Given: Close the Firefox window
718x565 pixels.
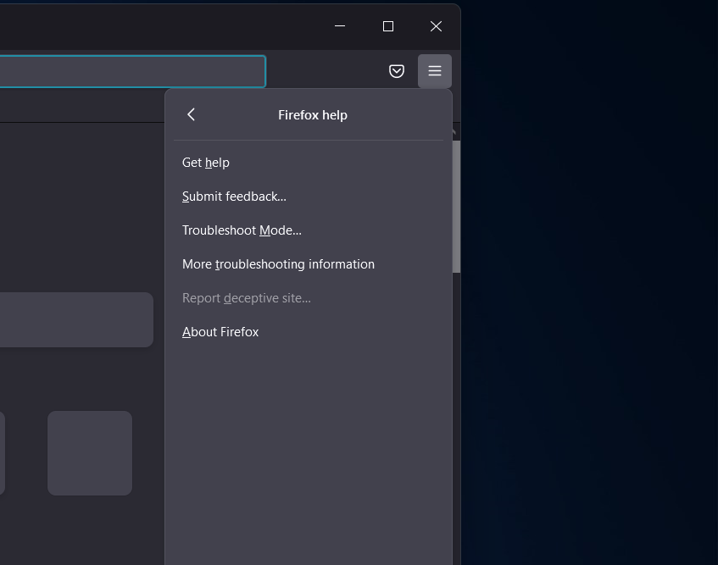Looking at the screenshot, I should [x=436, y=26].
